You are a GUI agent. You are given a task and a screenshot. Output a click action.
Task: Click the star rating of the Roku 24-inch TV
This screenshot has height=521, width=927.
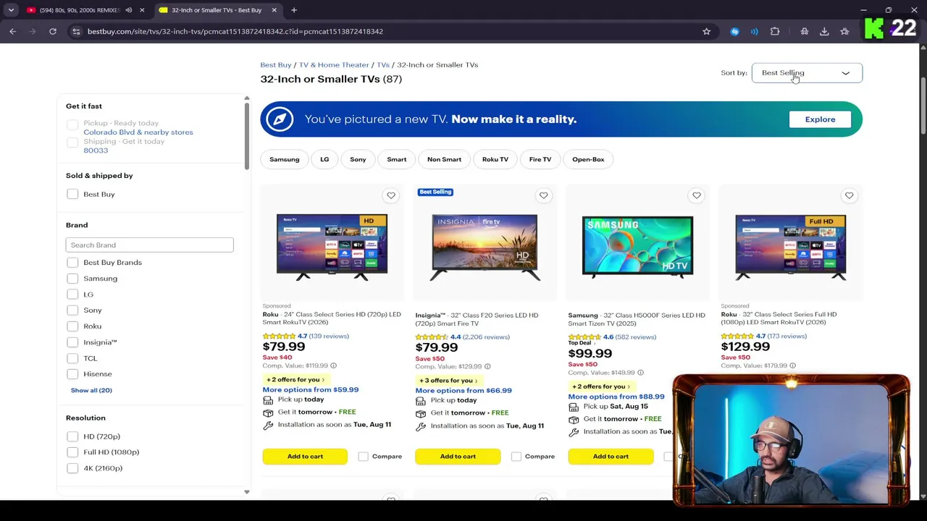tap(279, 336)
